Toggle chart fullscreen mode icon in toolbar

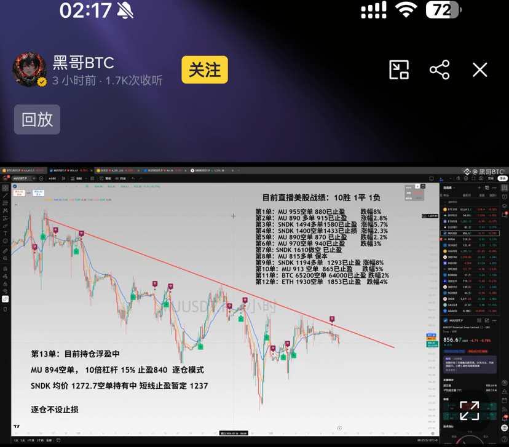tap(473, 178)
